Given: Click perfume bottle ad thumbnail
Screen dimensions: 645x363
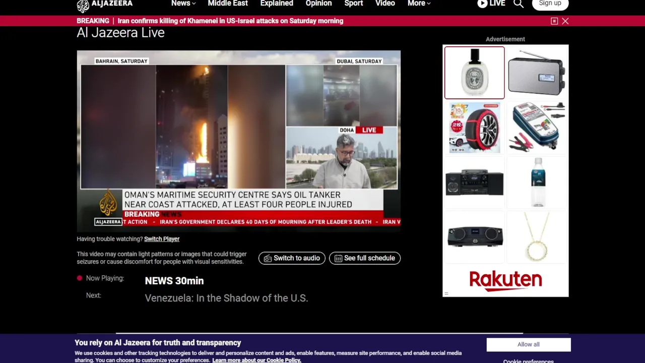Looking at the screenshot, I should click(x=474, y=73).
